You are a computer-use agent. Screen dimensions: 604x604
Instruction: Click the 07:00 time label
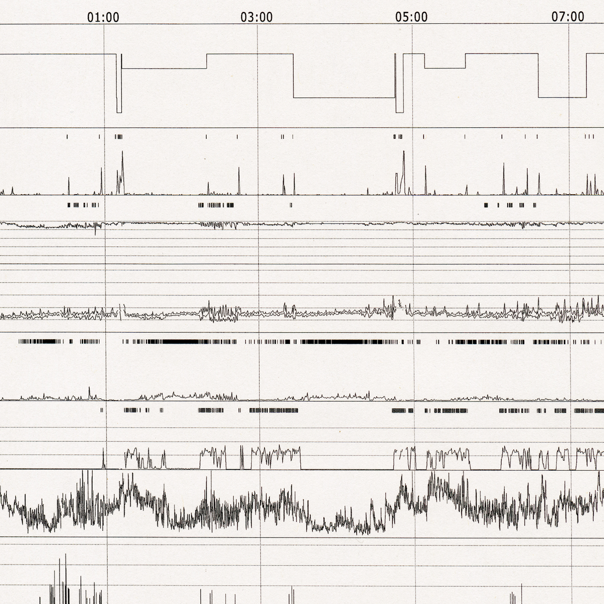[568, 17]
